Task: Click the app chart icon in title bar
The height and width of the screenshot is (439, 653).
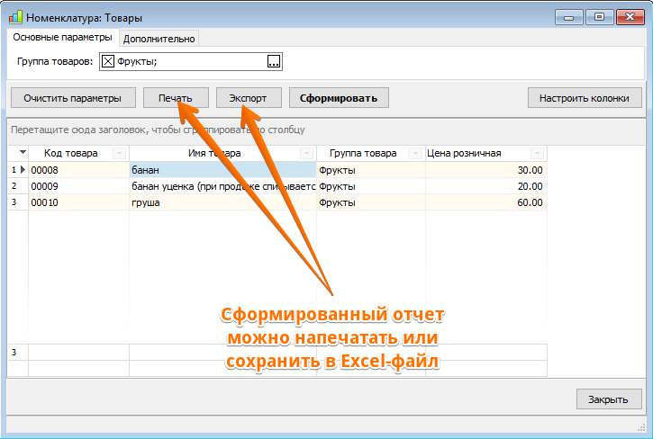Action: (x=15, y=17)
